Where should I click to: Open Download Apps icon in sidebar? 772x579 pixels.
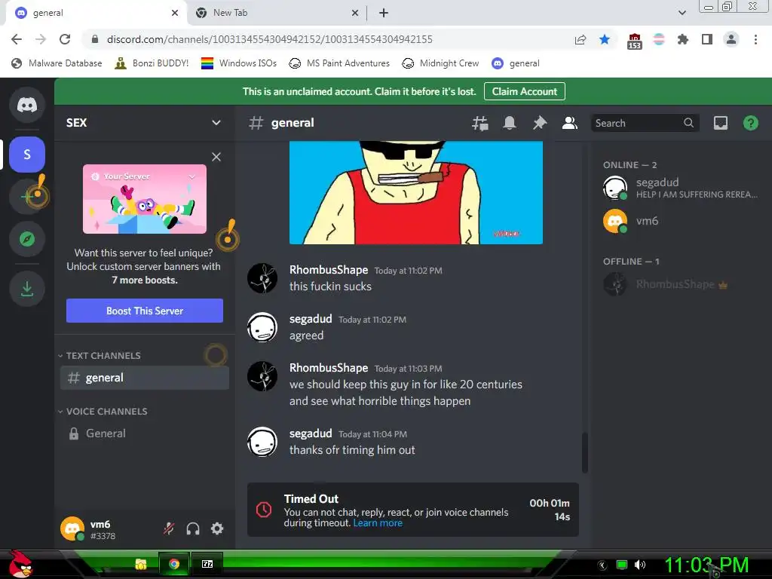pyautogui.click(x=27, y=289)
